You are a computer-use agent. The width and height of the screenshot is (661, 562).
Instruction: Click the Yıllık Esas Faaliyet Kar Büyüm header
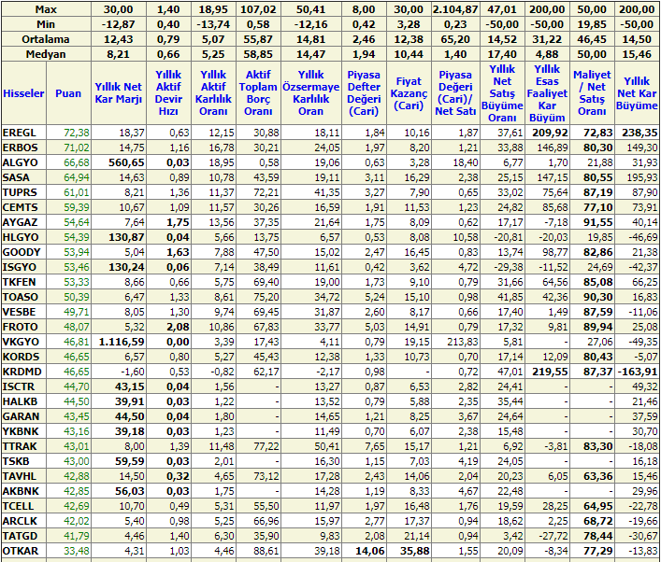(x=547, y=93)
